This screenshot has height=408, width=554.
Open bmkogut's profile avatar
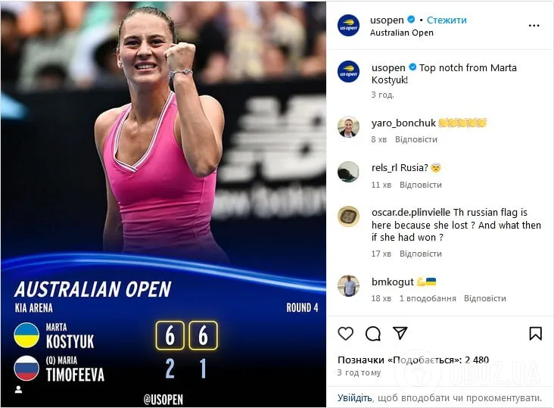348,285
